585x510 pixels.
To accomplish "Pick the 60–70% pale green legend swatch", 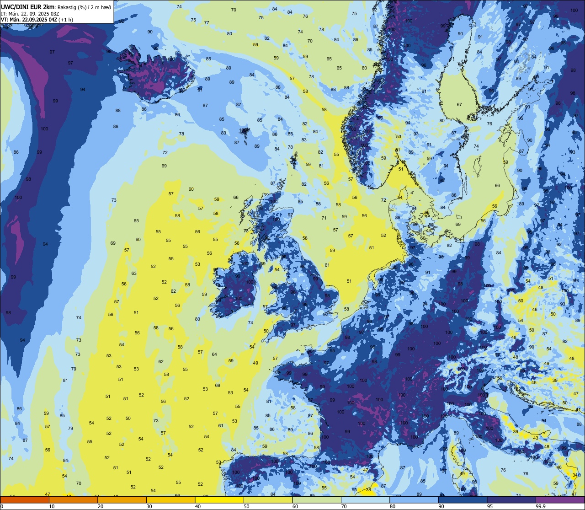I will coord(317,499).
